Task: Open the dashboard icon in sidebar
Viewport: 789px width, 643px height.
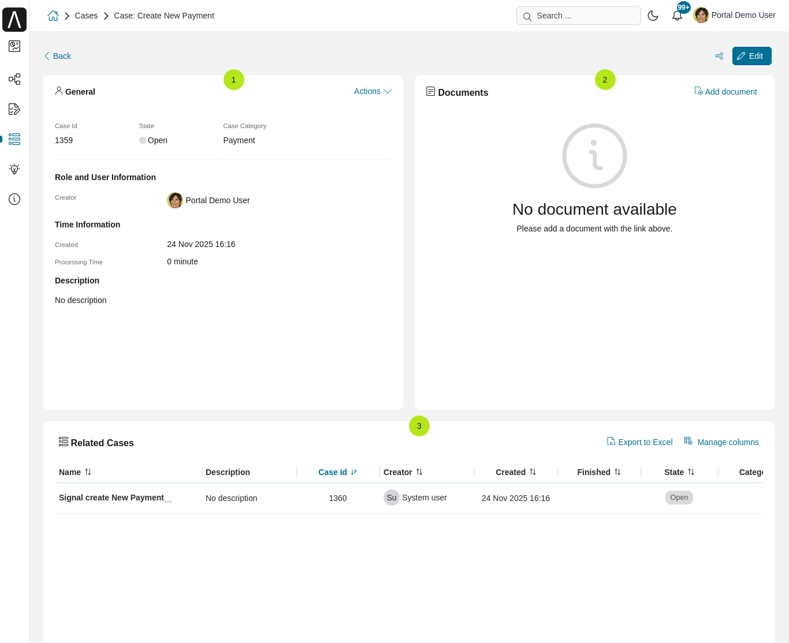Action: click(14, 46)
